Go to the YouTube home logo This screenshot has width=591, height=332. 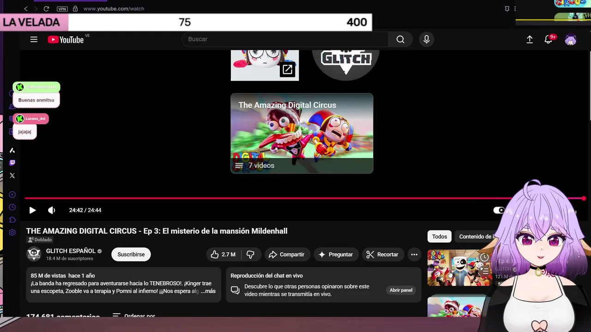[x=66, y=40]
